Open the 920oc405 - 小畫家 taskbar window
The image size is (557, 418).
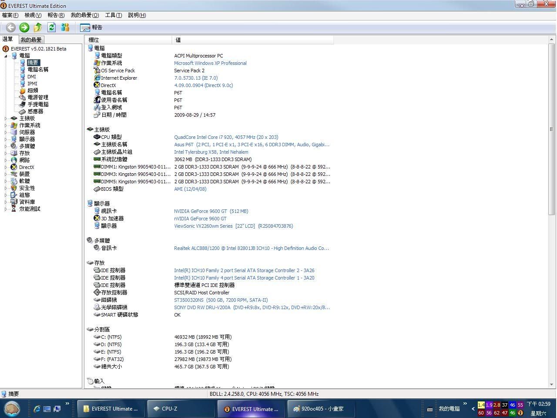(x=322, y=409)
